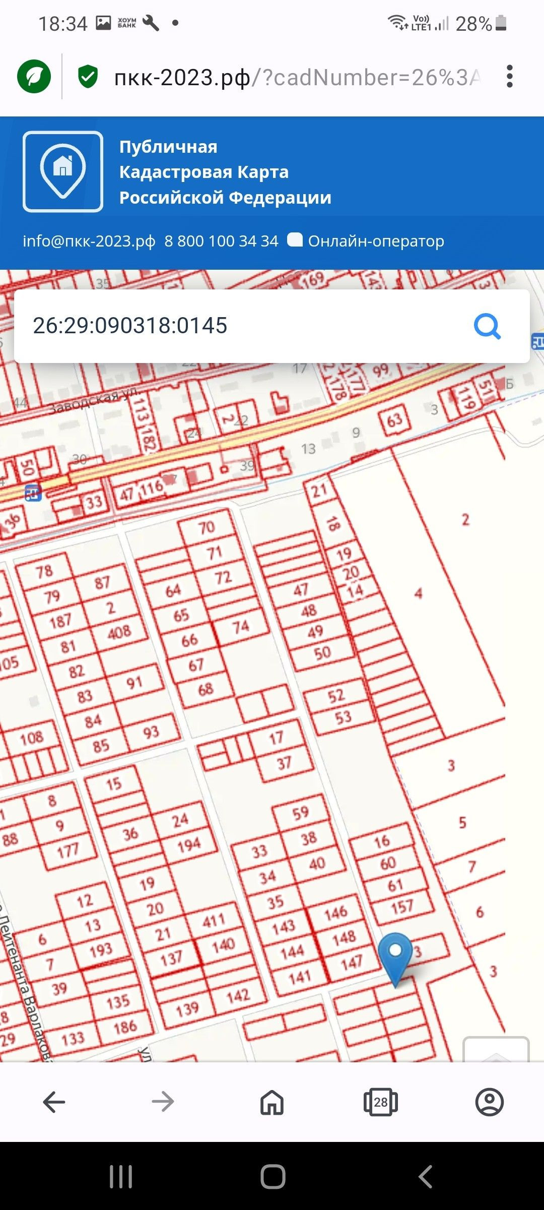Click the info@пкк-2023.рф email link
544x1210 pixels.
click(x=89, y=241)
